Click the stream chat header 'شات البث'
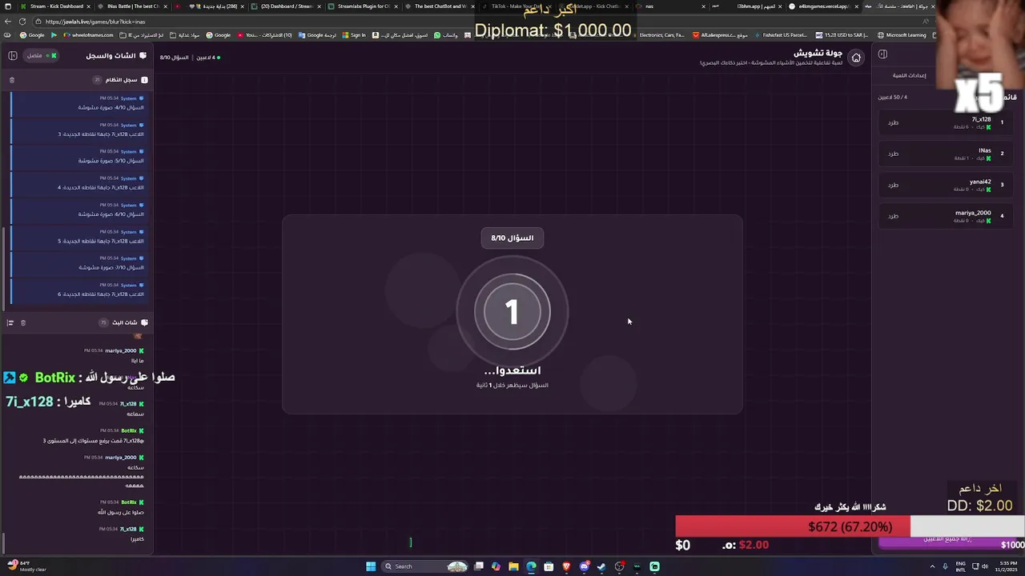The image size is (1025, 576). tap(125, 322)
